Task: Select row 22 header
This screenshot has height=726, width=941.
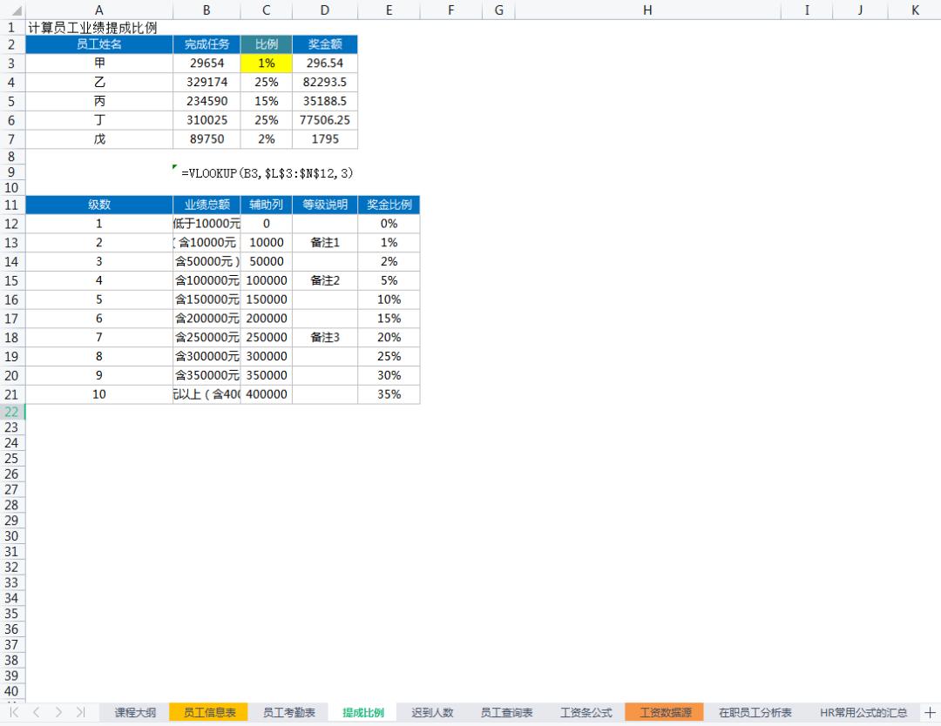Action: tap(12, 413)
